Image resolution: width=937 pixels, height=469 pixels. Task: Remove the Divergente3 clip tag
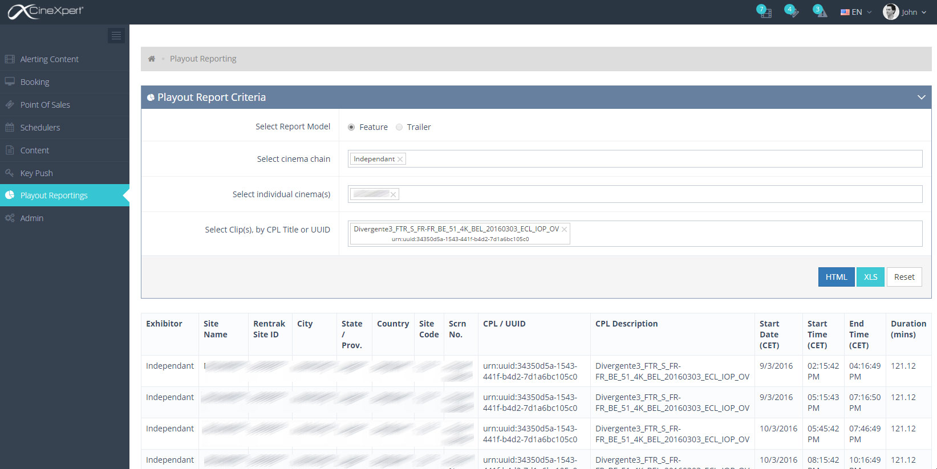coord(564,229)
